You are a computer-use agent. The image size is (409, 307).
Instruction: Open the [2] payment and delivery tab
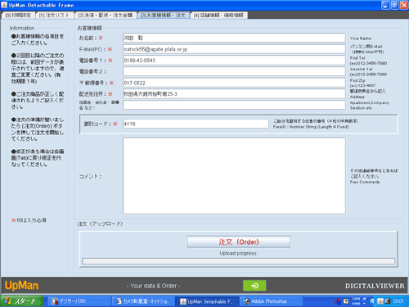[106, 16]
